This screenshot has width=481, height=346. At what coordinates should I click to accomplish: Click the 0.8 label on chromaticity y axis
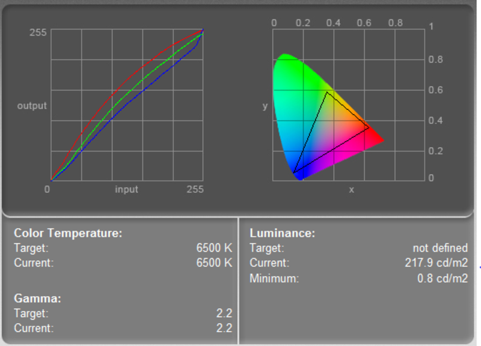pyautogui.click(x=435, y=59)
